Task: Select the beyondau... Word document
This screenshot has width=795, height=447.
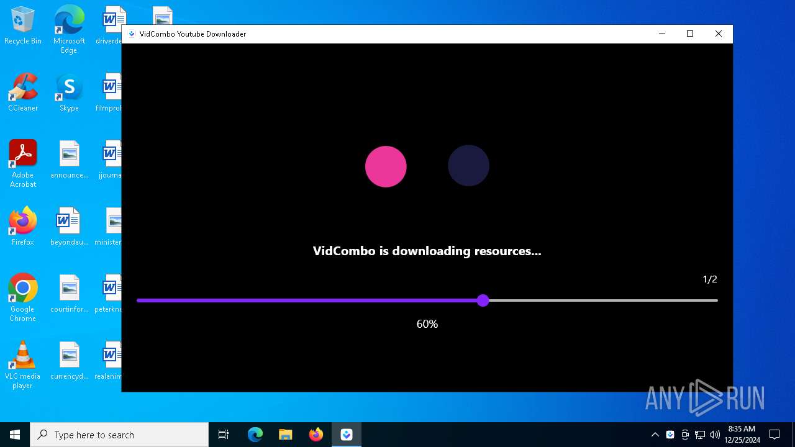Action: pyautogui.click(x=69, y=227)
